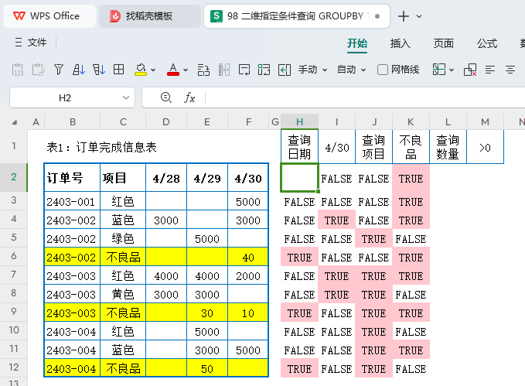The image size is (525, 386).
Task: Click the new tab plus button
Action: pos(404,16)
